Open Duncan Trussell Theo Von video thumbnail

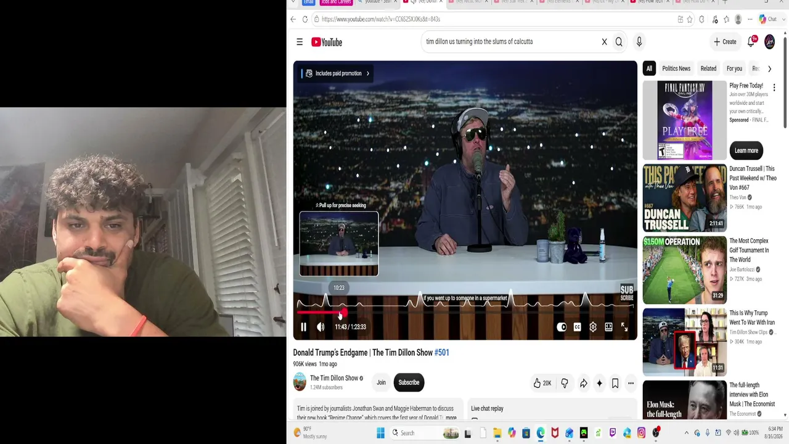[x=685, y=197]
